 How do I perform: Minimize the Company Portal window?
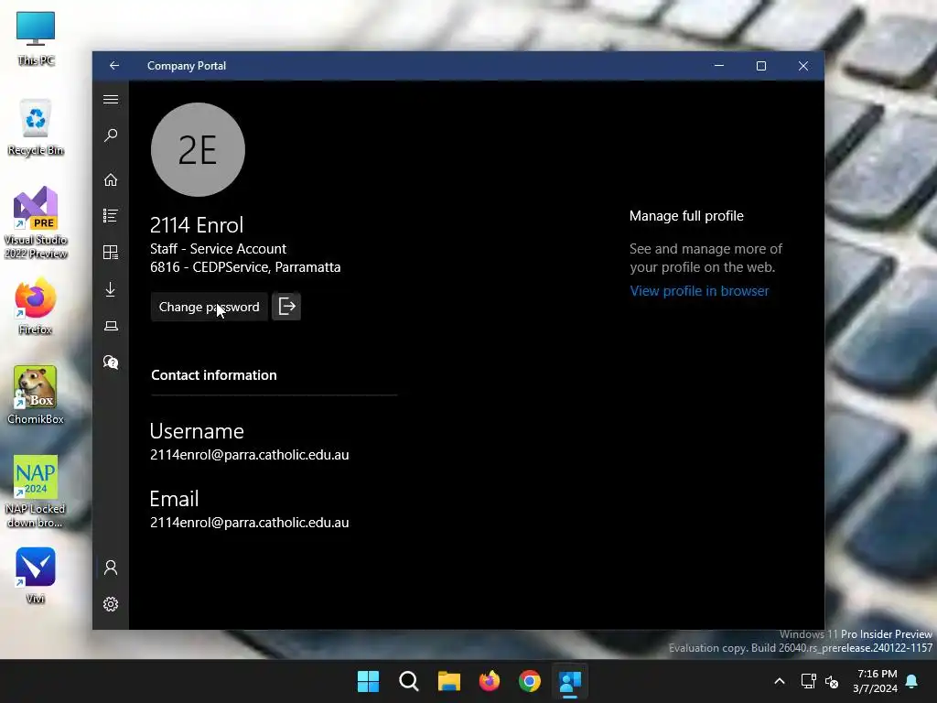[719, 66]
